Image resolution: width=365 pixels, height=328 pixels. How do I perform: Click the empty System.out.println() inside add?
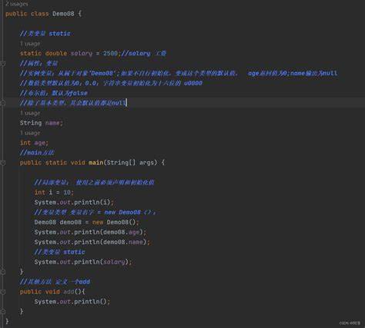72,302
